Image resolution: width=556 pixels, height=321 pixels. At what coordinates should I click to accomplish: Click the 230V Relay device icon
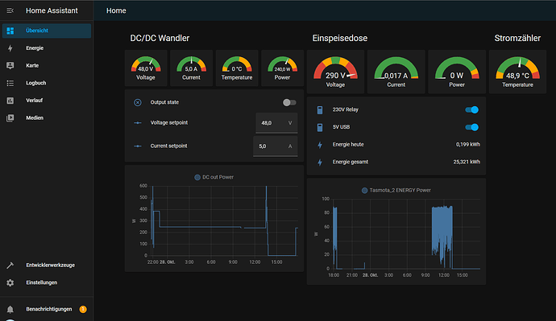320,109
